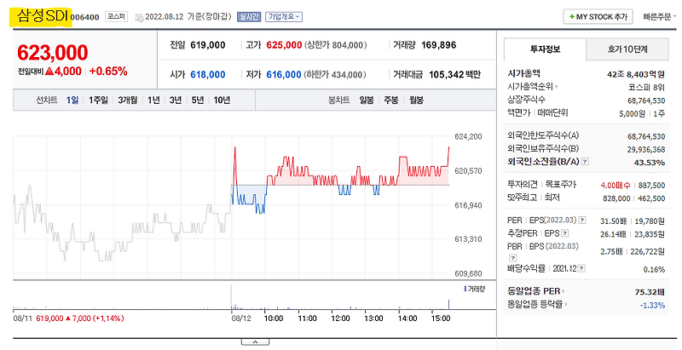
Task: Click the help icon next to PER EPS(2022.03)
Action: point(582,221)
